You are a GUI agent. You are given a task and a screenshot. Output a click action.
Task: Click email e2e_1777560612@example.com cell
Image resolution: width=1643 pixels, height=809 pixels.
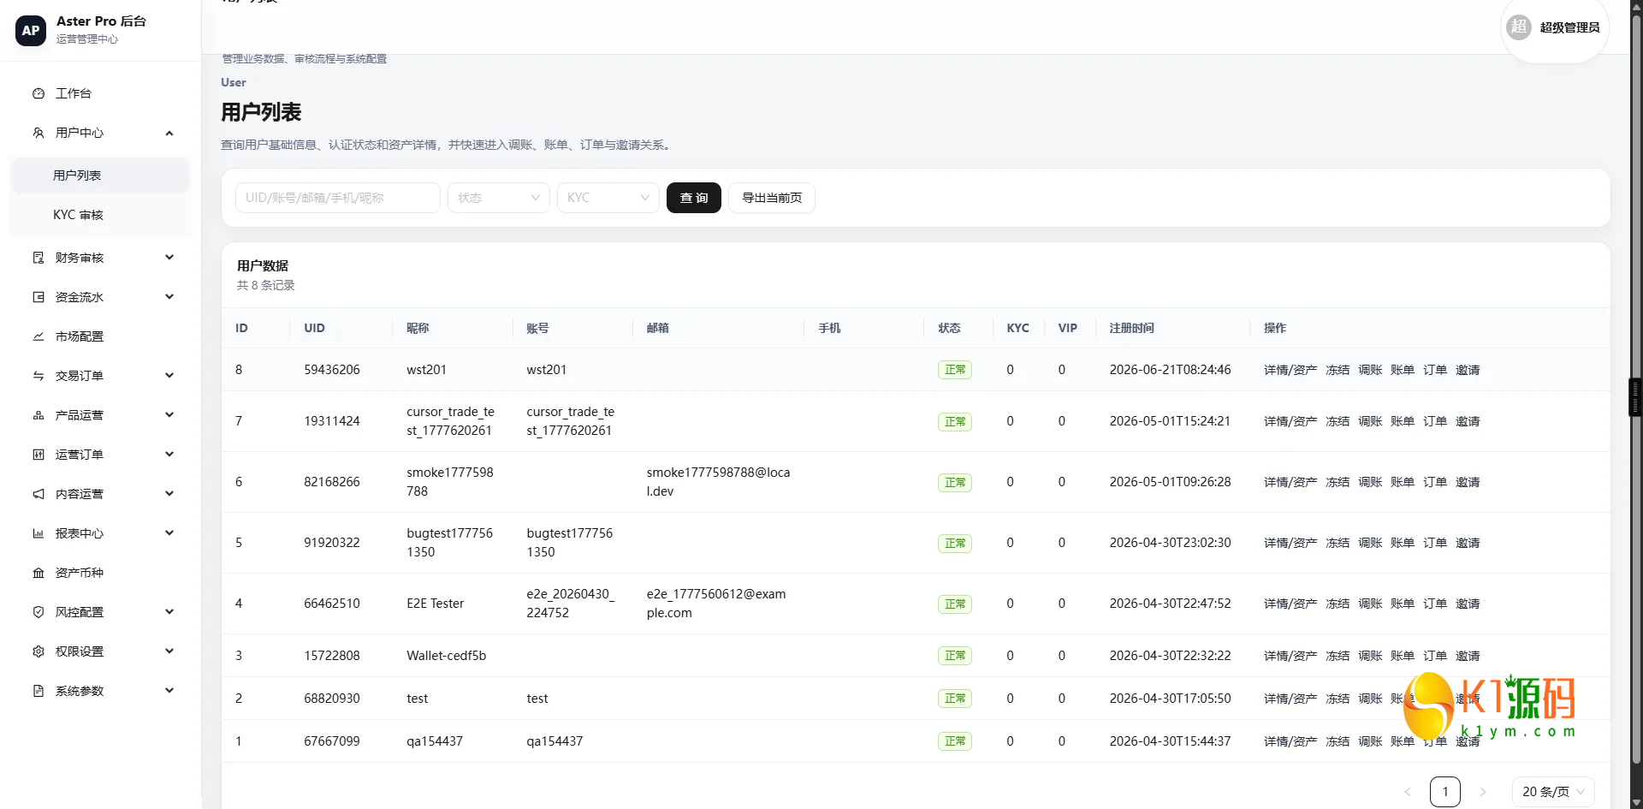(x=716, y=604)
